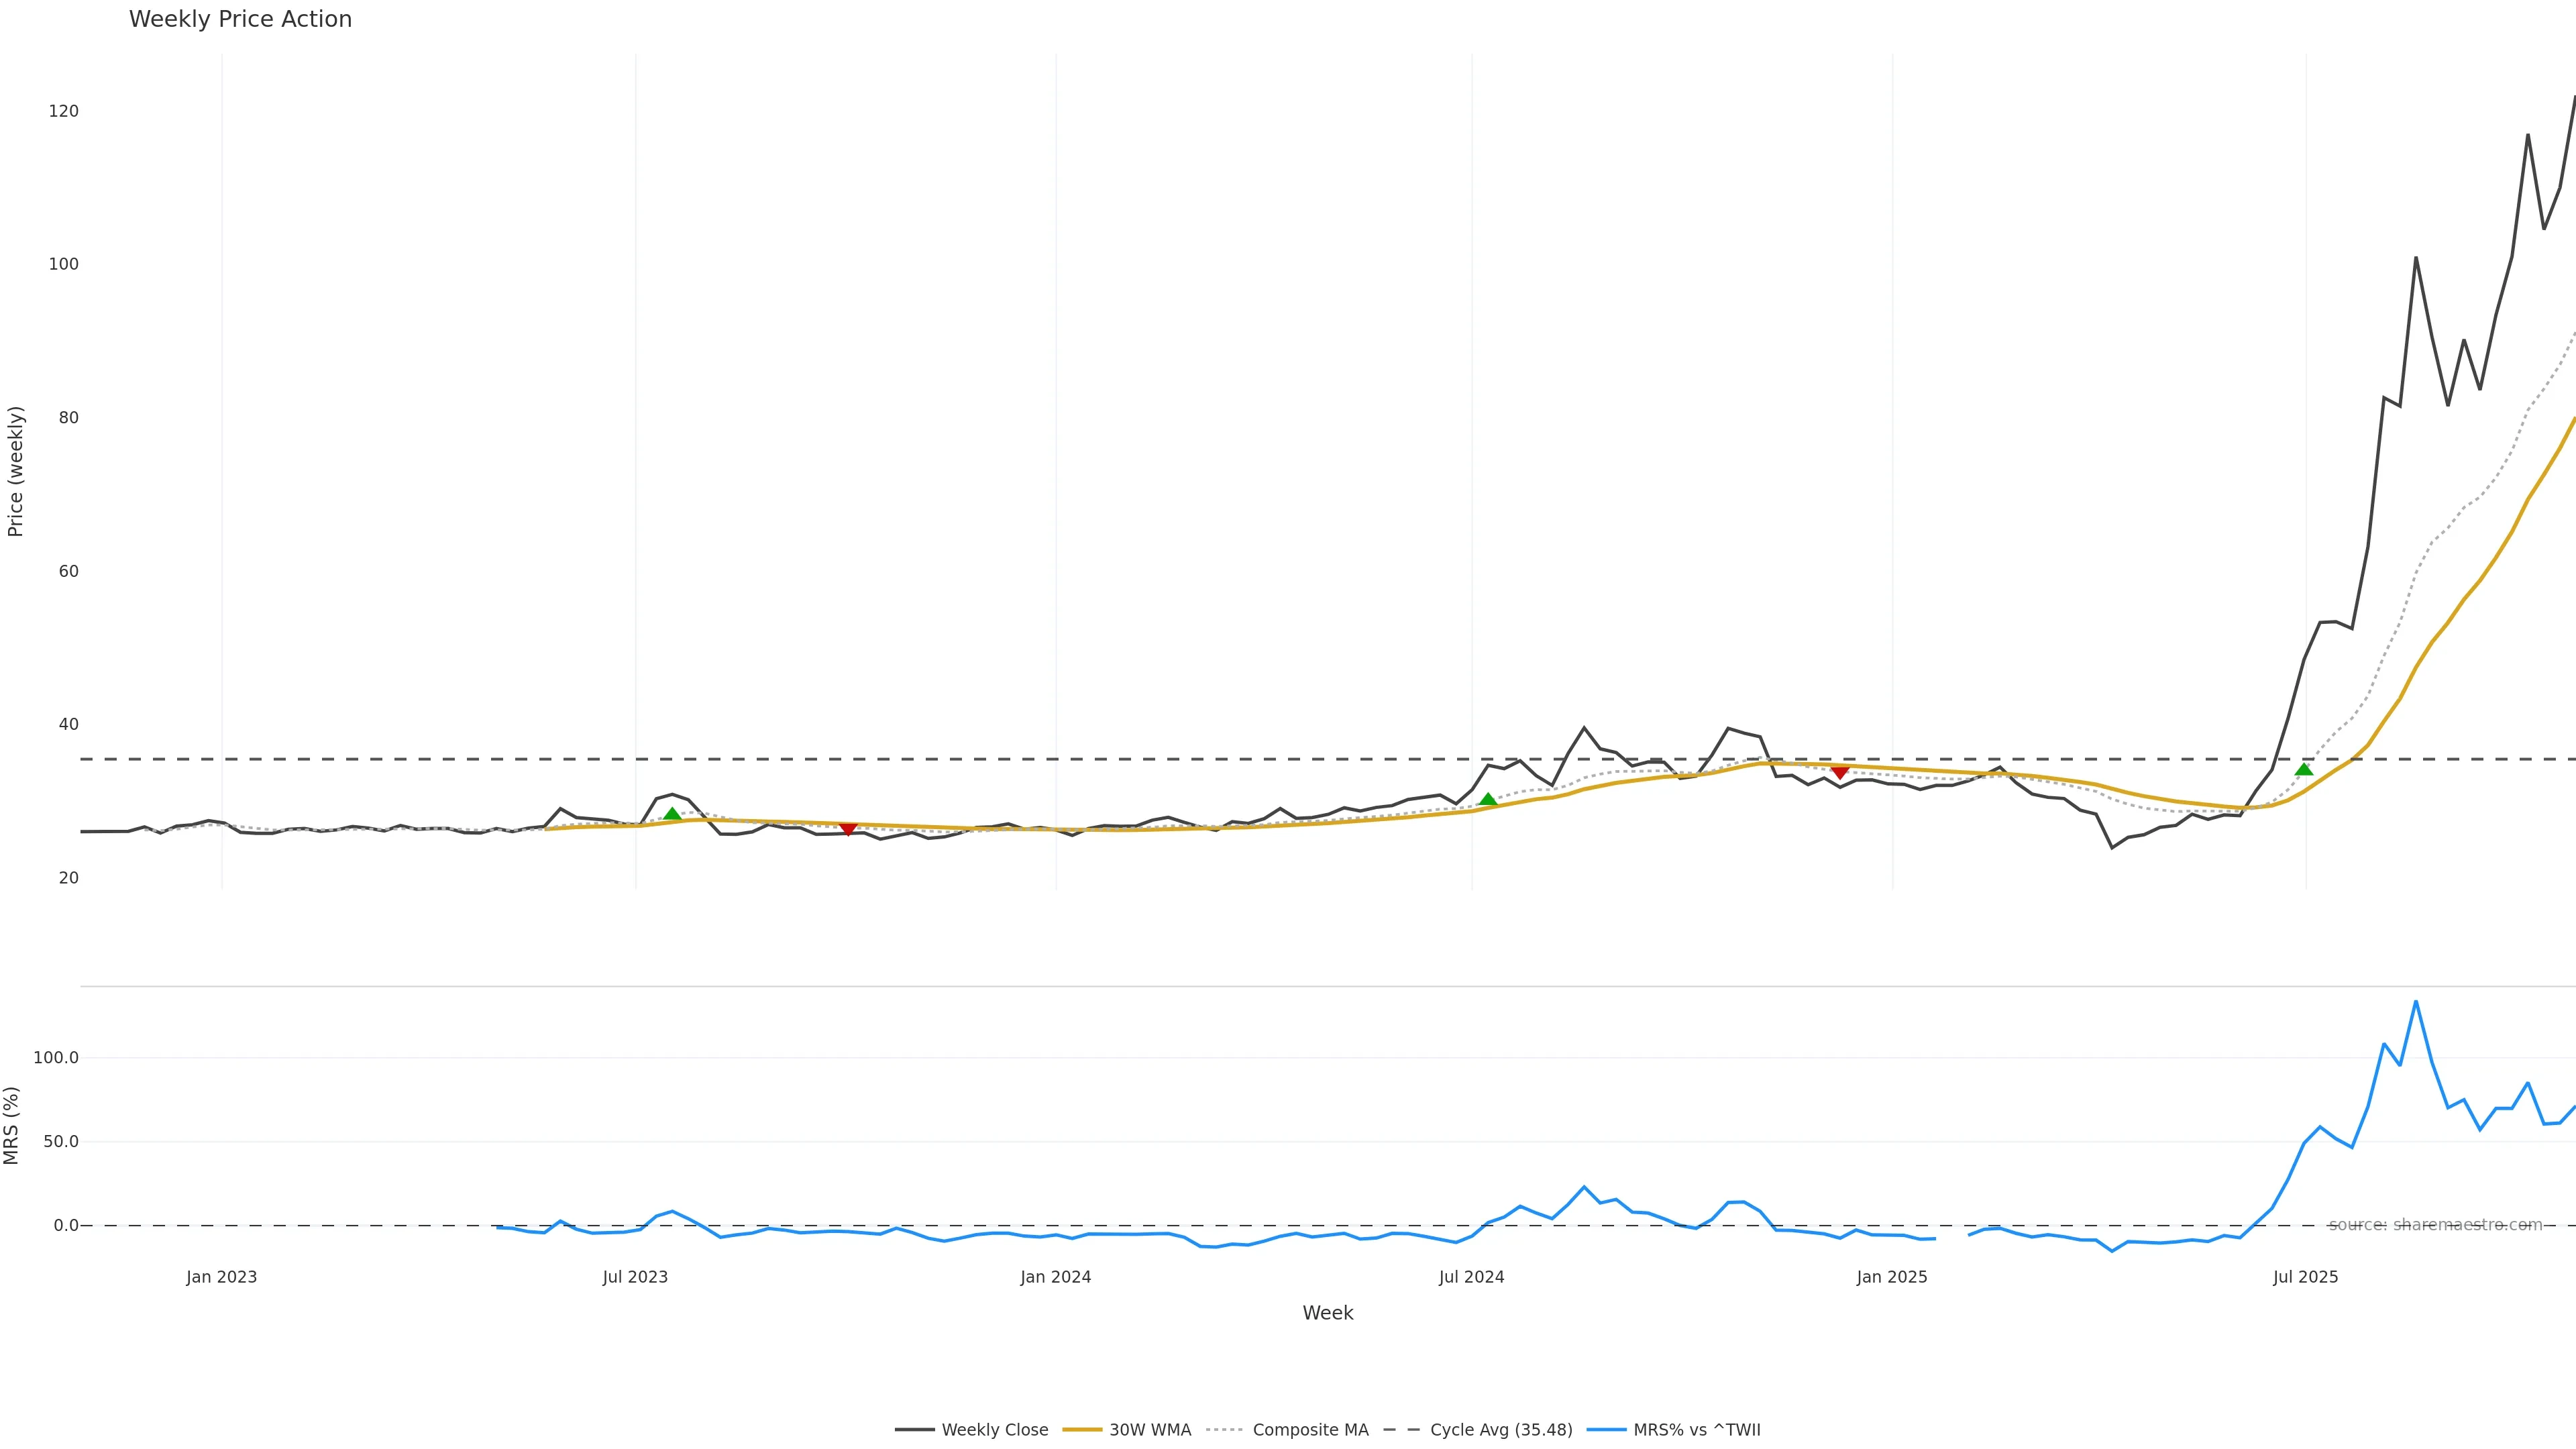Open the source: sharemaestro.com link

2435,1225
